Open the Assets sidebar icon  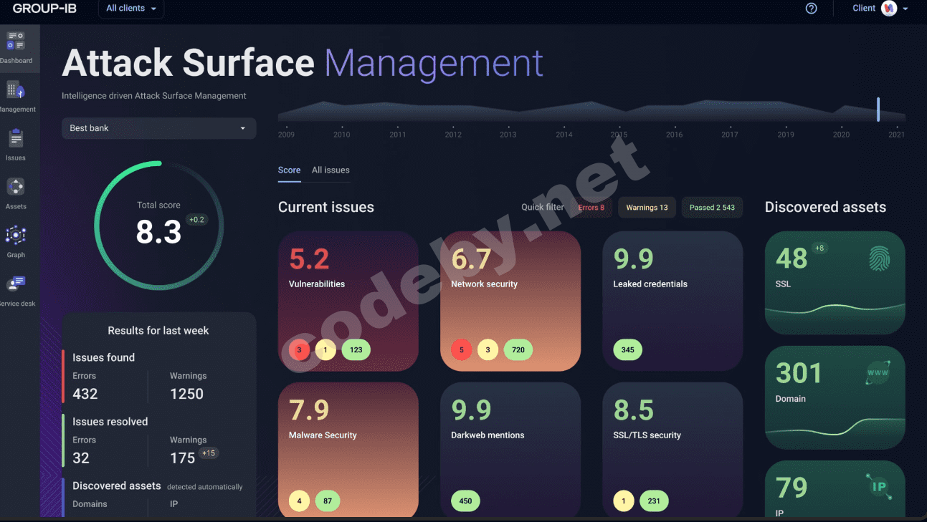click(x=16, y=187)
